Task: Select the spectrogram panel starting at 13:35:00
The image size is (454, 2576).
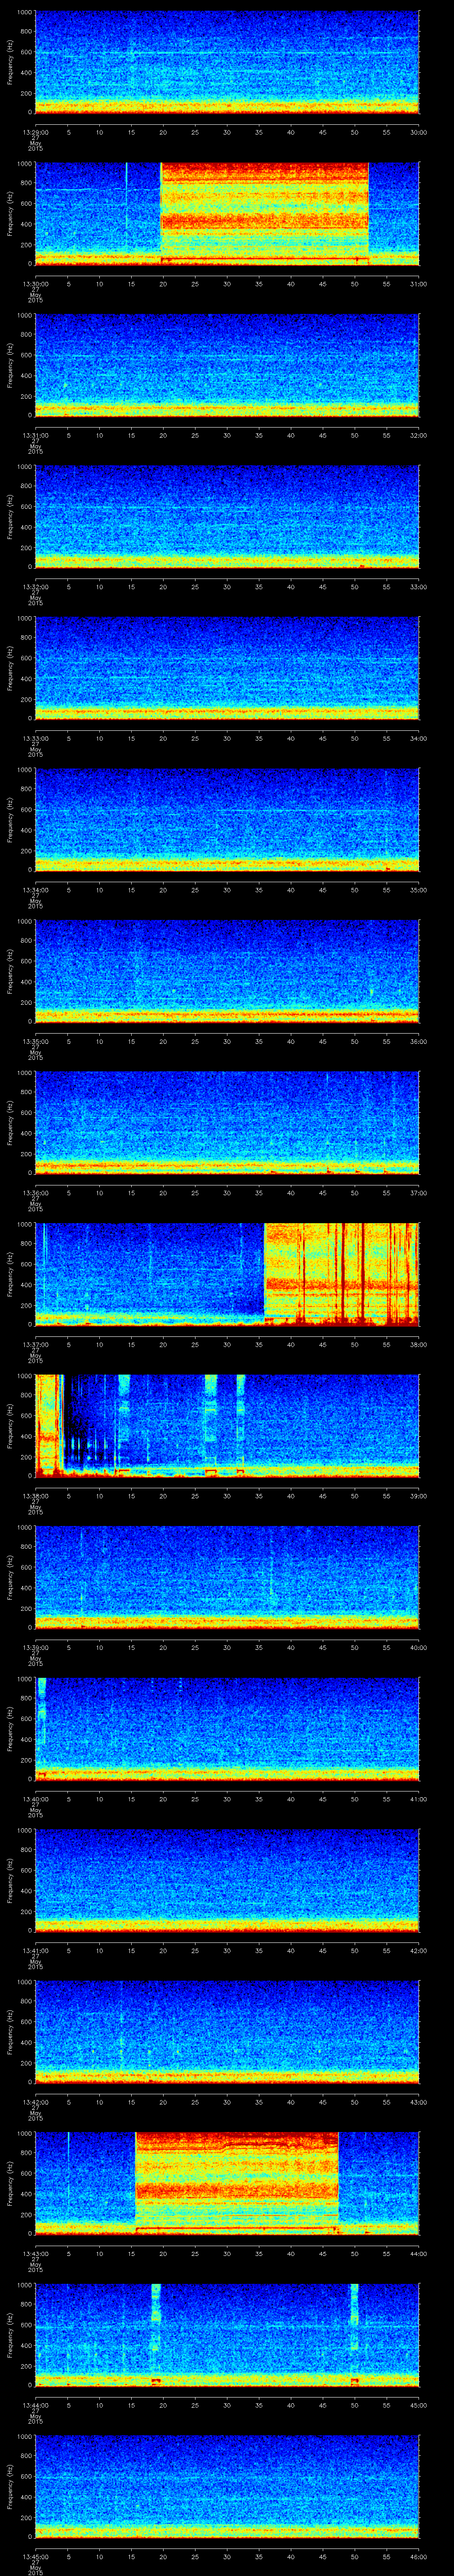Action: coord(227,971)
